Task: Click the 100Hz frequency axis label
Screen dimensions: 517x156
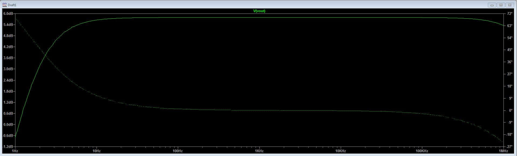Action: point(178,151)
